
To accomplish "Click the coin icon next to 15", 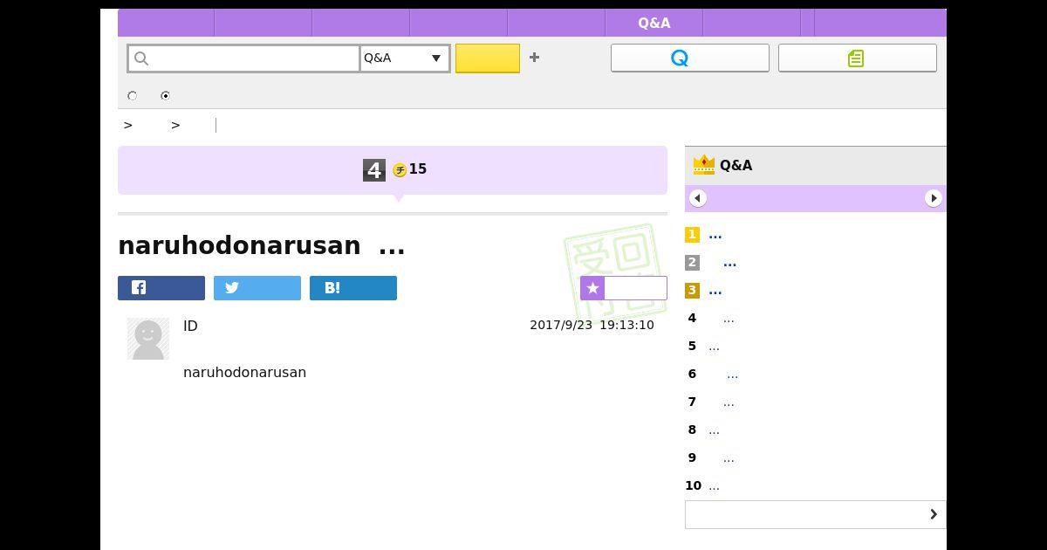I will [400, 170].
